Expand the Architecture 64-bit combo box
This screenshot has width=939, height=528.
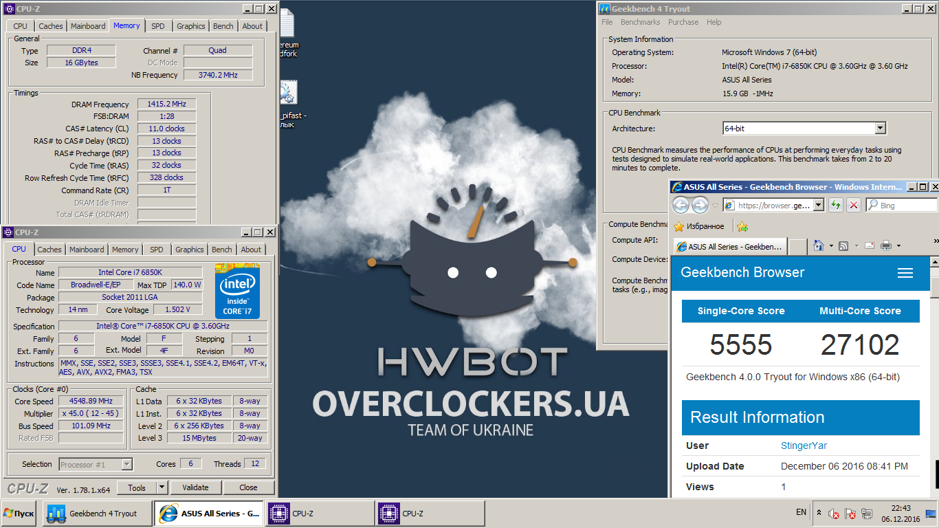click(x=880, y=129)
